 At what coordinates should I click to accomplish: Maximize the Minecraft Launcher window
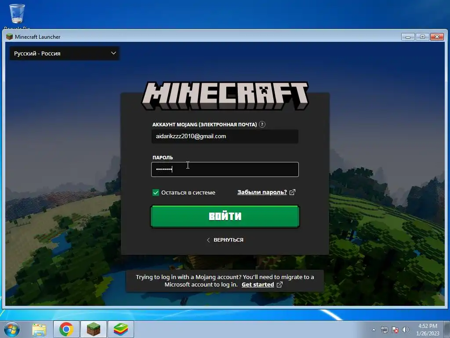tap(422, 37)
